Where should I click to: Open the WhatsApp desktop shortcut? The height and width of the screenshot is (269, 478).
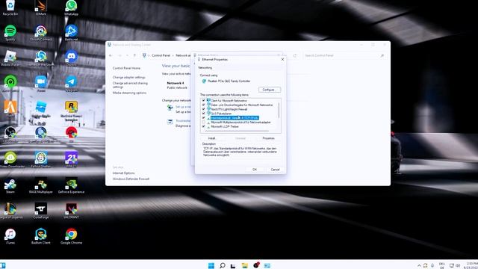71,7
